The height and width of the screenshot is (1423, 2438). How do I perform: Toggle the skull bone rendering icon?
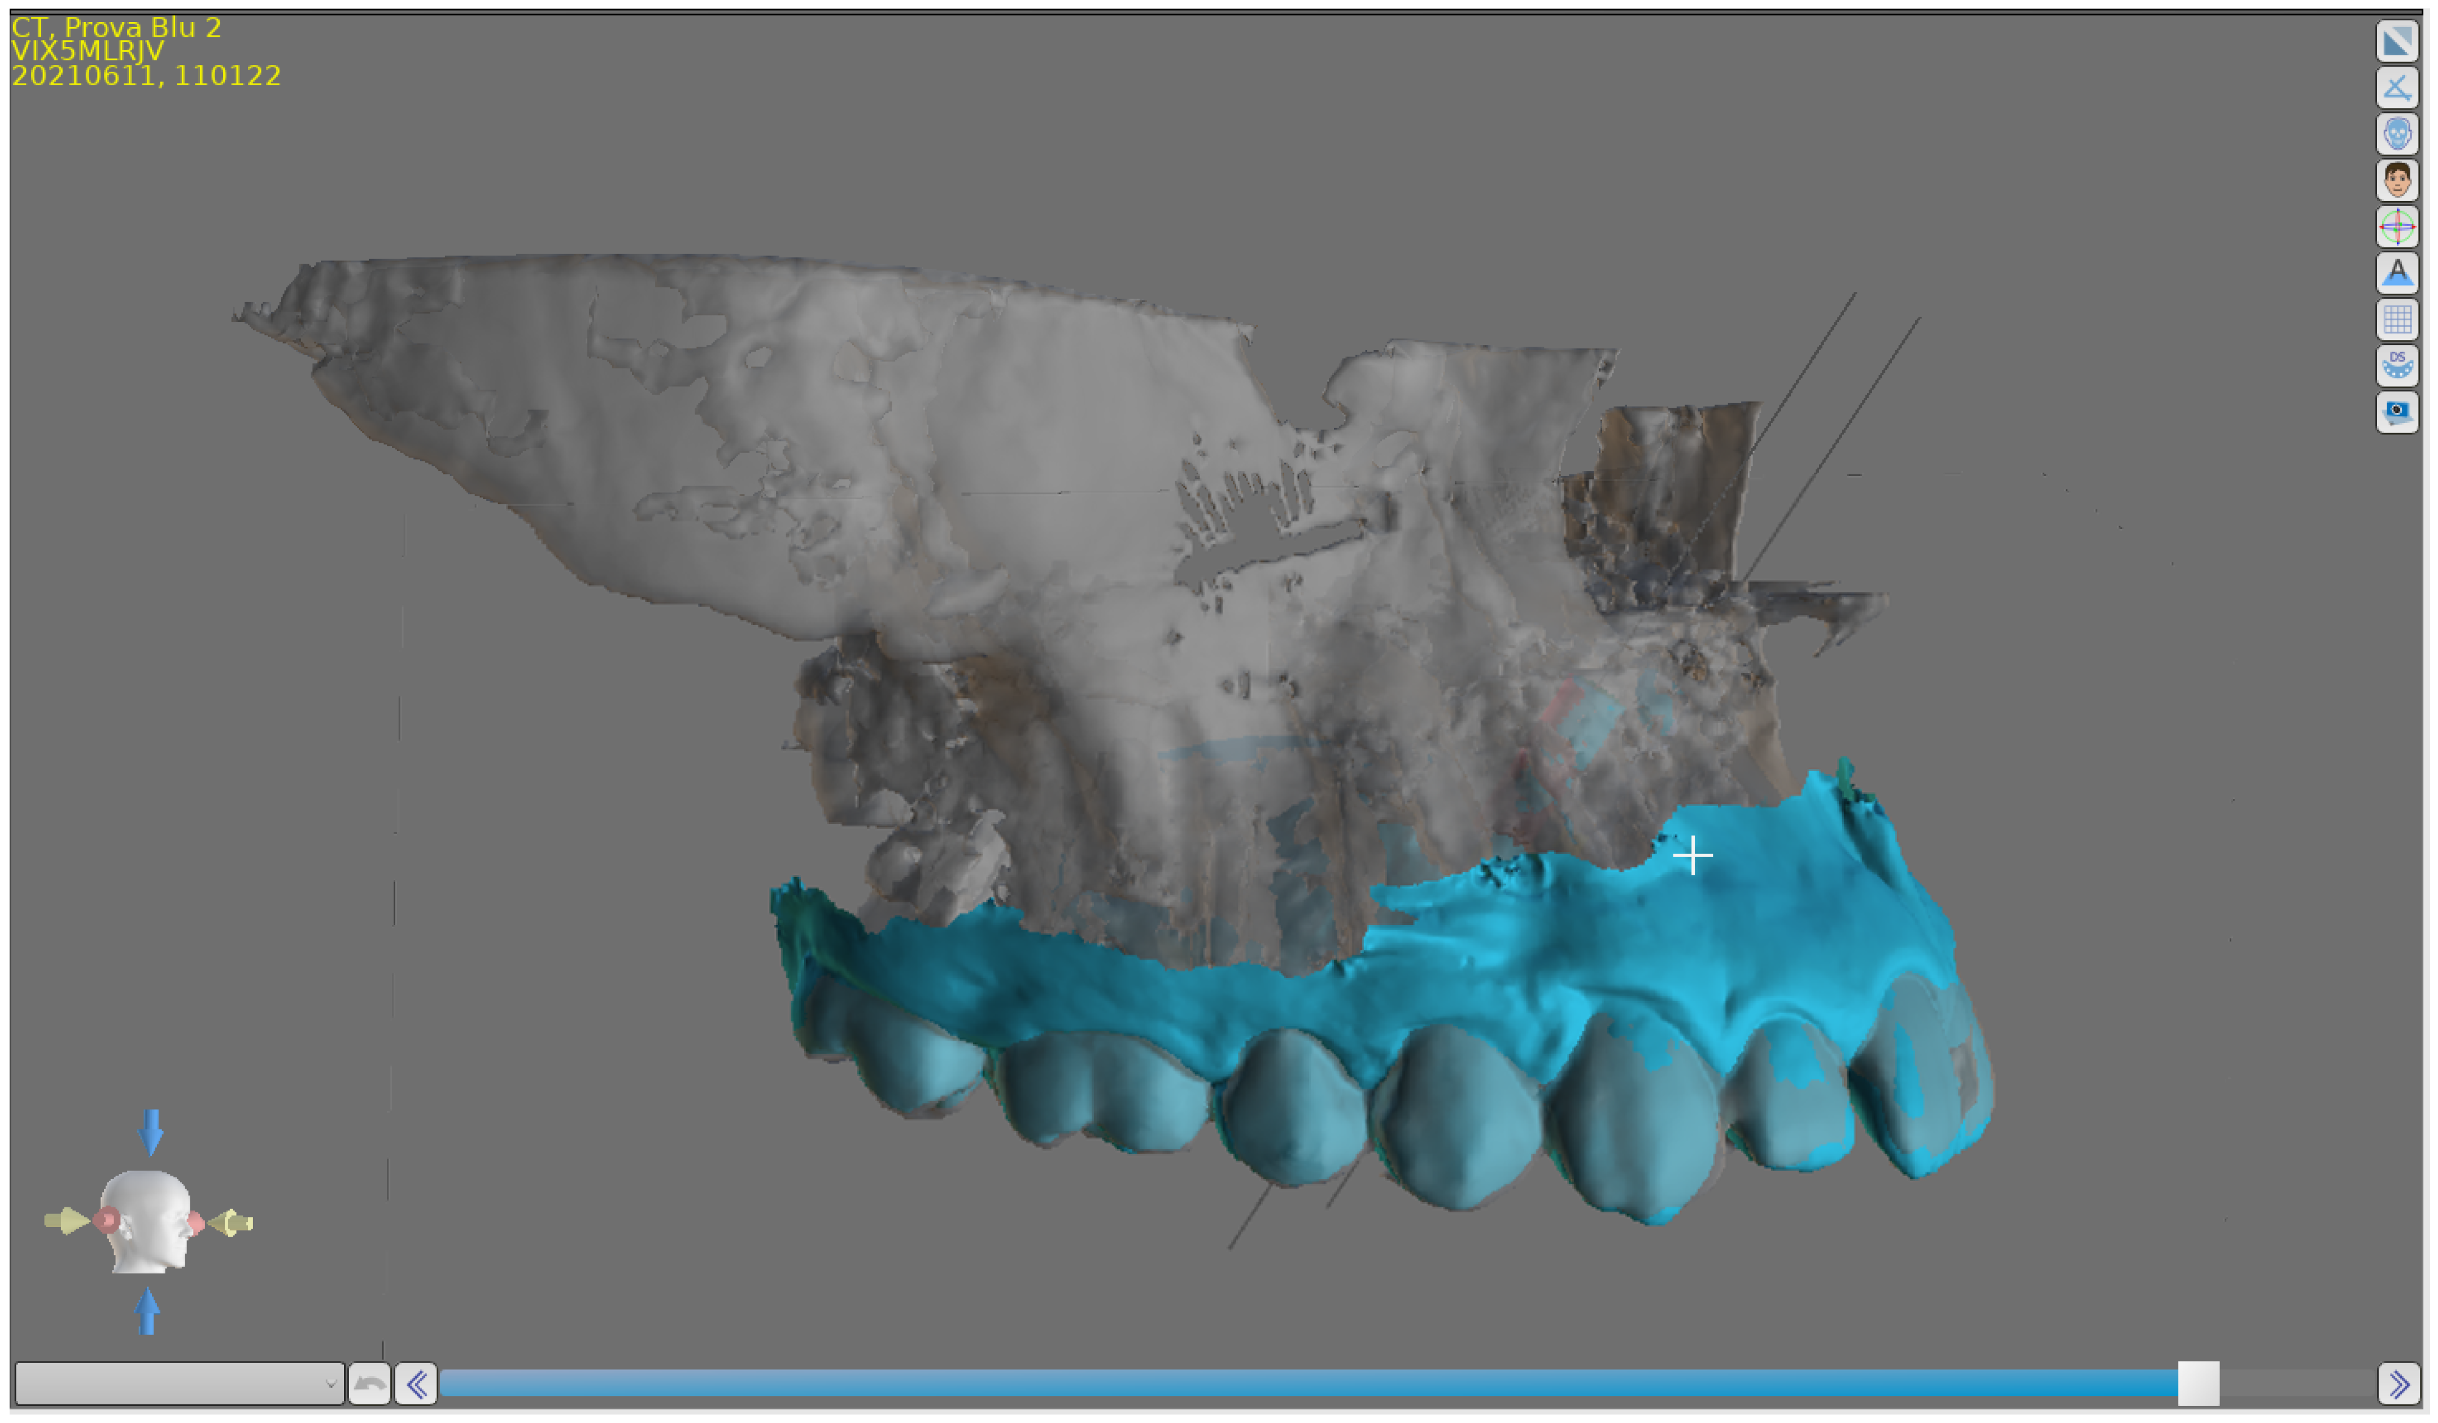click(x=2396, y=134)
